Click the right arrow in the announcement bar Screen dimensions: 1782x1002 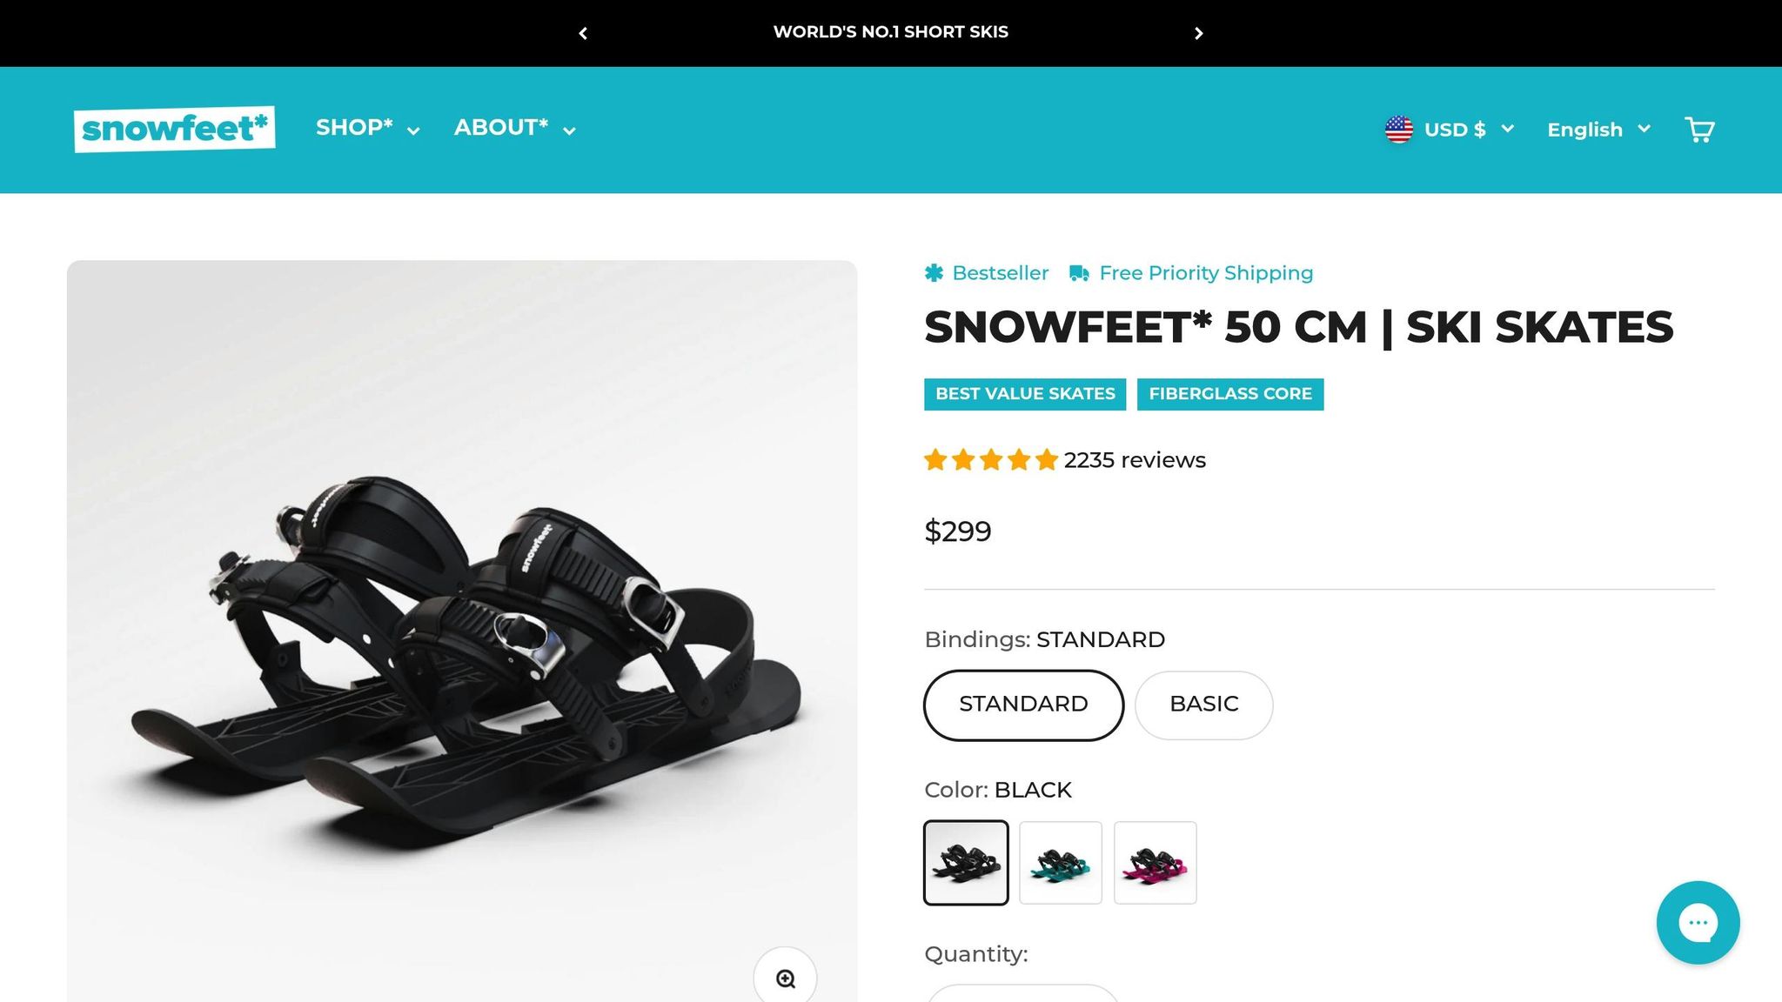(x=1199, y=33)
